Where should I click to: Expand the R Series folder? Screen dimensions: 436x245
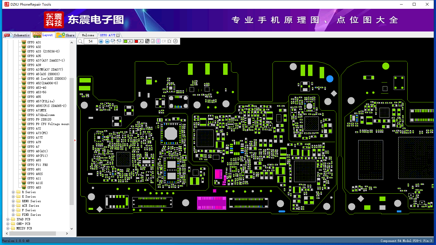point(13,192)
